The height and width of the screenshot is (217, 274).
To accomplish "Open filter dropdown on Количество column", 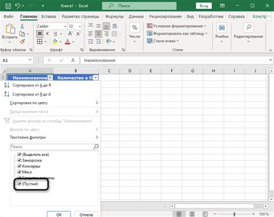I will point(96,78).
